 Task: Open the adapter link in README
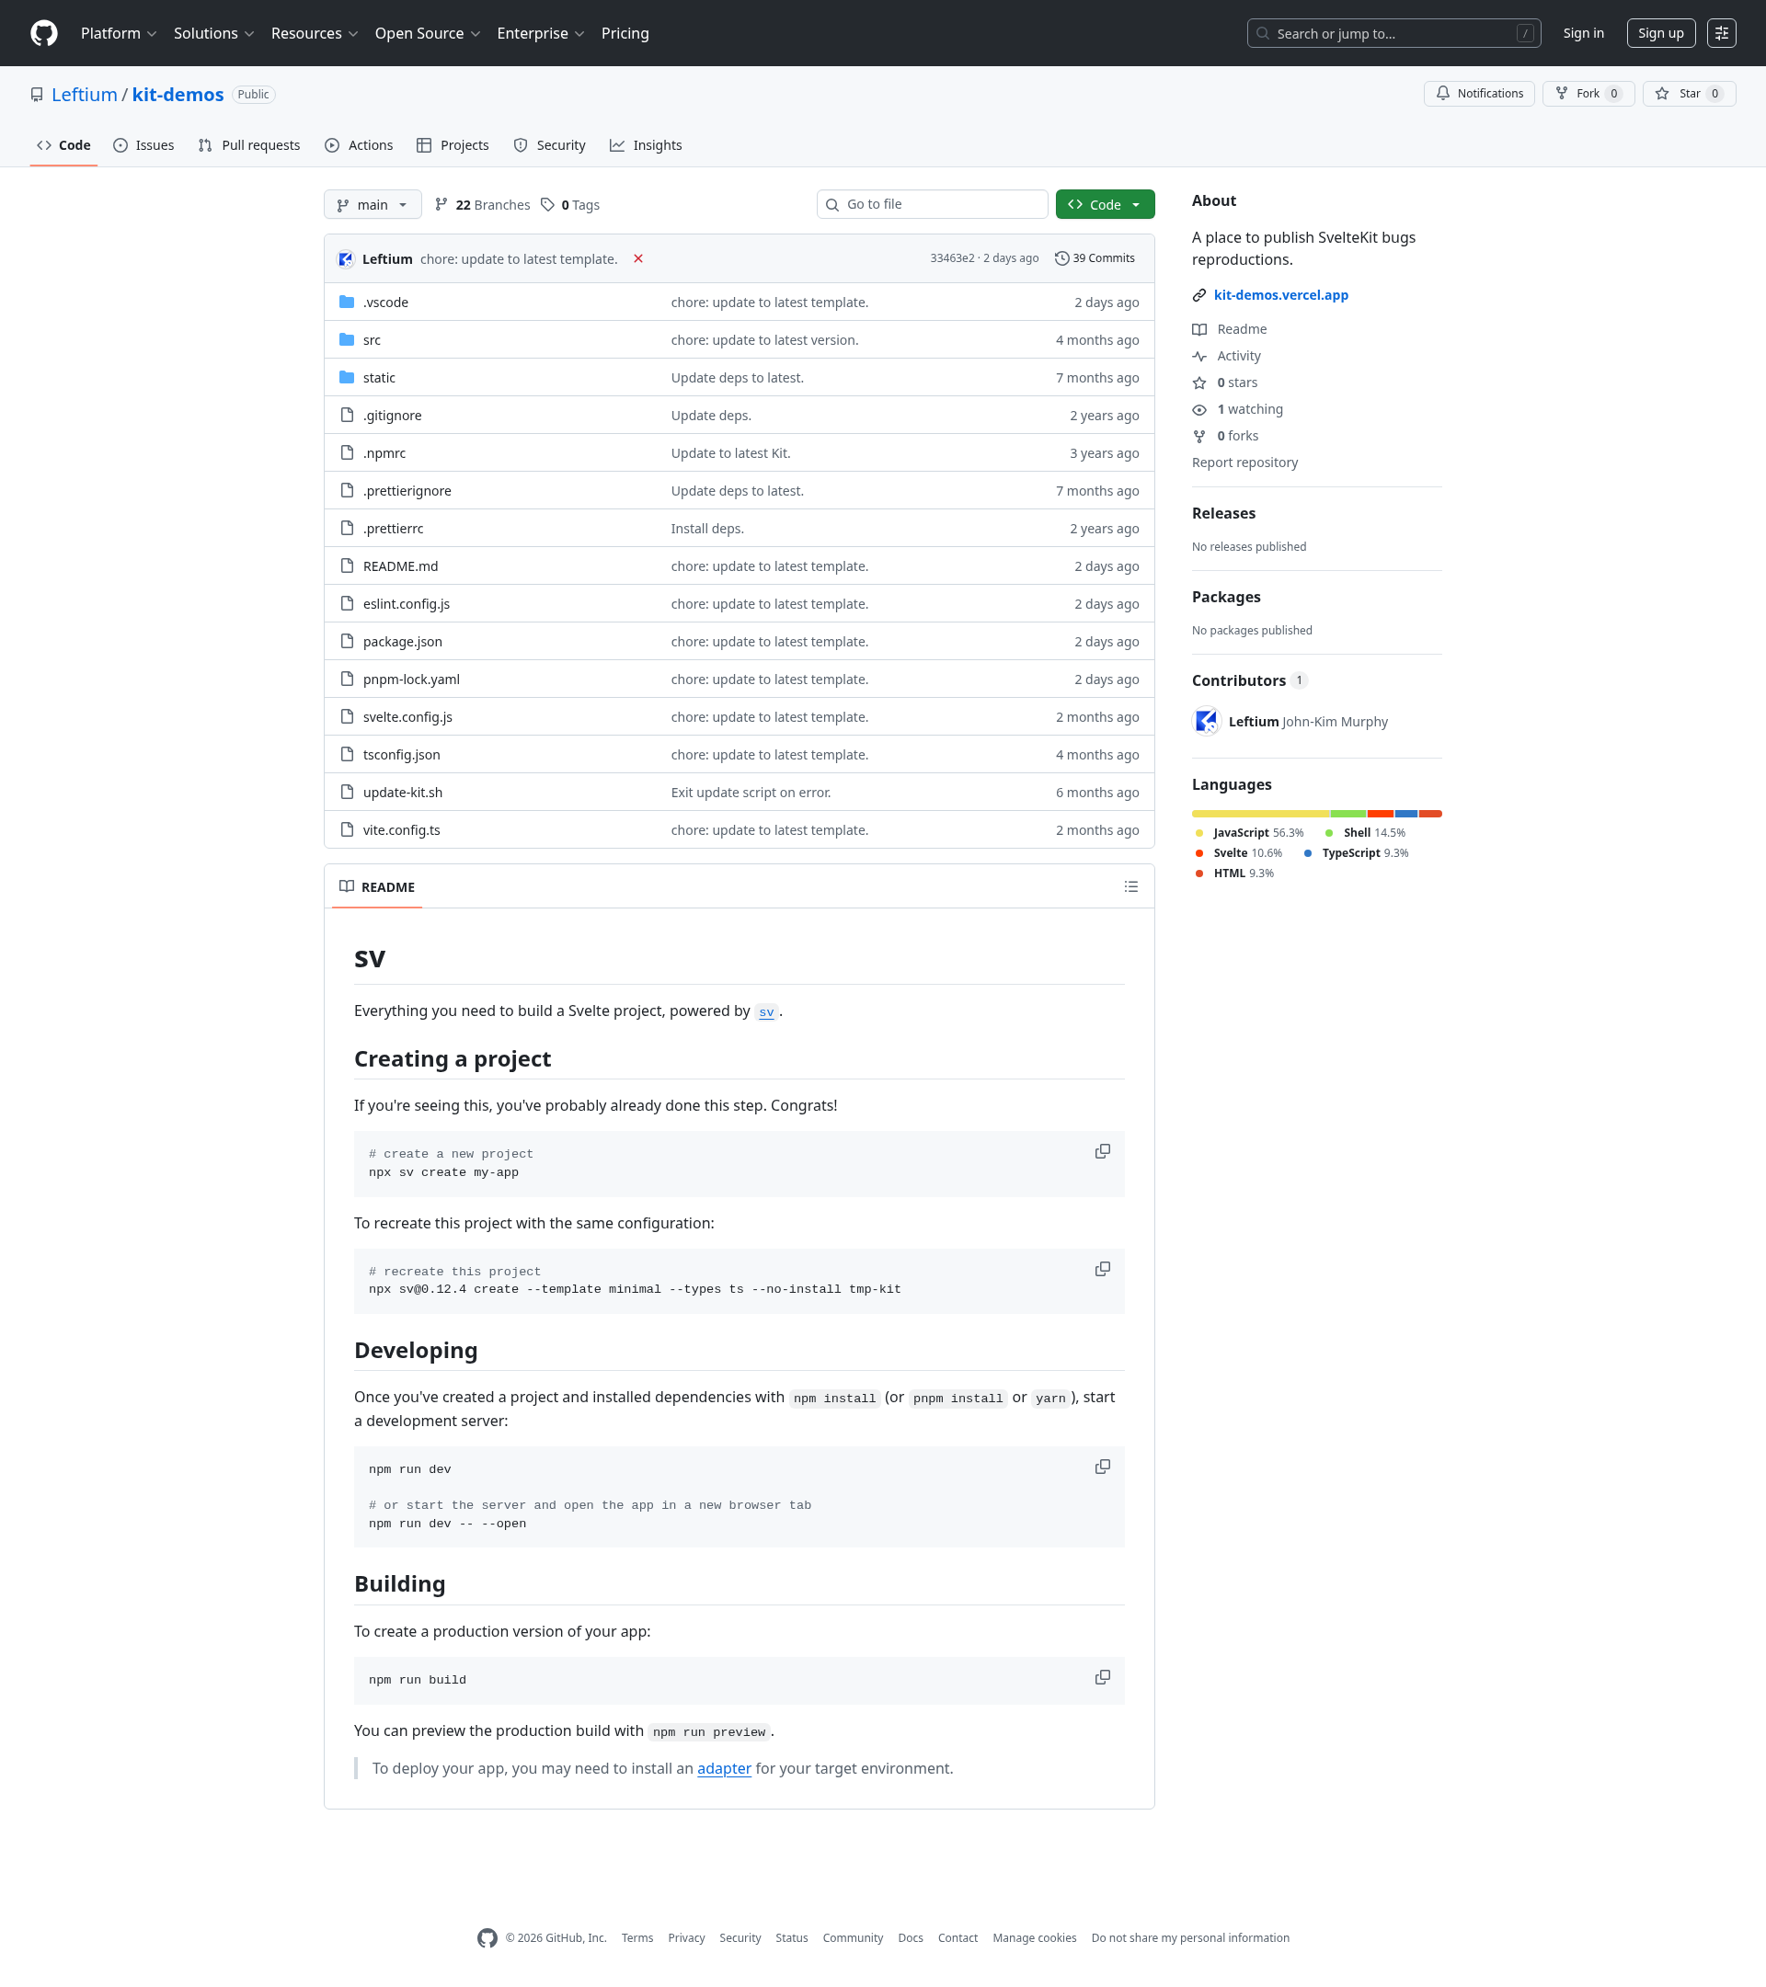(x=724, y=1768)
